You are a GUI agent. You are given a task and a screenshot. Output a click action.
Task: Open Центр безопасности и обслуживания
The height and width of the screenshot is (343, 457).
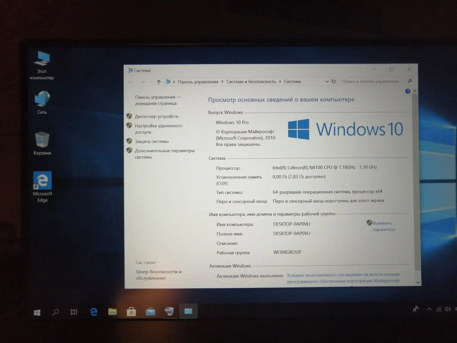pos(159,275)
